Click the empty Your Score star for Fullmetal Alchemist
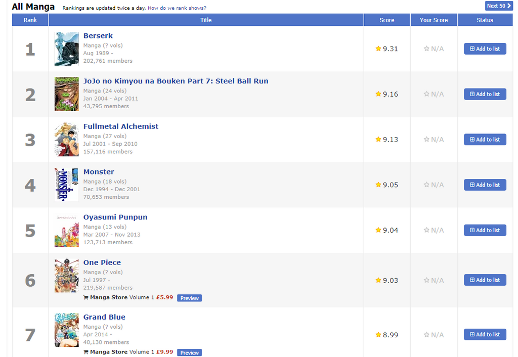This screenshot has width=518, height=357. click(426, 140)
